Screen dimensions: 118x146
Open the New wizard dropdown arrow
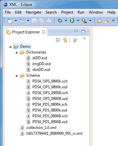(16, 21)
